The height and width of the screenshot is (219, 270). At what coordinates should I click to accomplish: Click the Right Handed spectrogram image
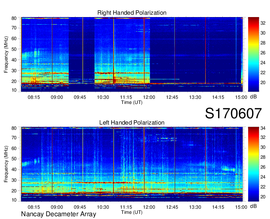click(x=132, y=54)
